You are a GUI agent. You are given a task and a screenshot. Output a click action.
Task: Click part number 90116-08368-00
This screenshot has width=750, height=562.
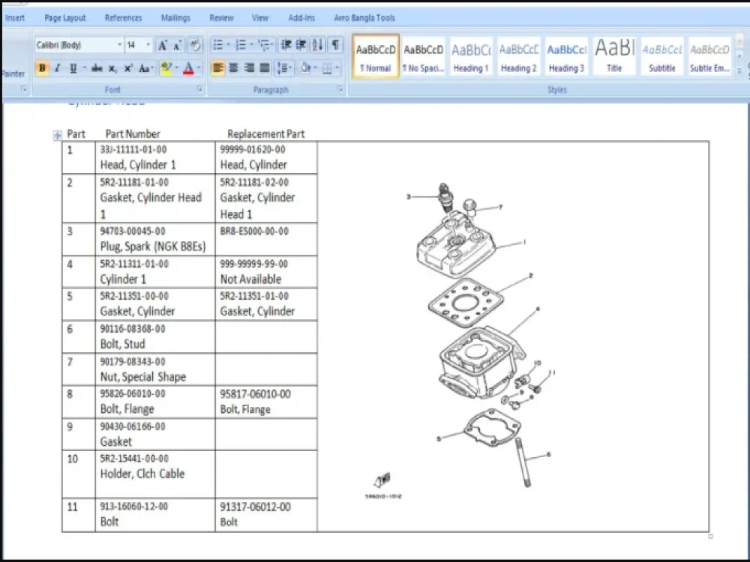coord(133,329)
